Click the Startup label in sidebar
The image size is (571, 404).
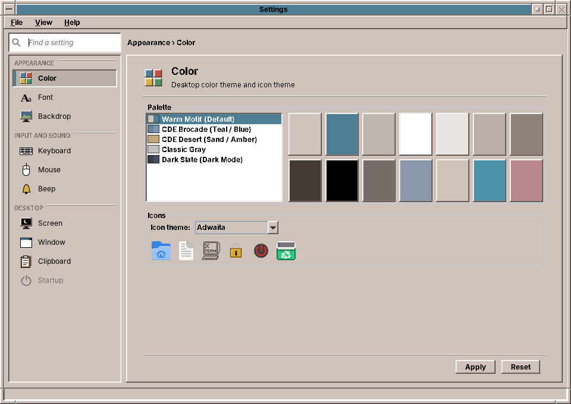point(50,280)
